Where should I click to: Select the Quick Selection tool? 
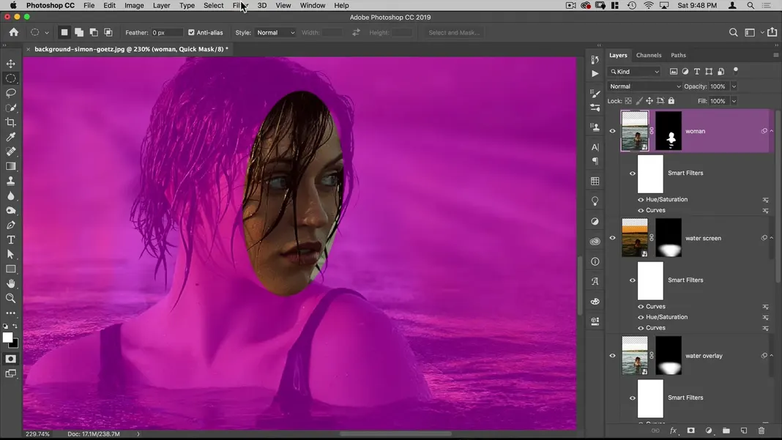pyautogui.click(x=10, y=108)
